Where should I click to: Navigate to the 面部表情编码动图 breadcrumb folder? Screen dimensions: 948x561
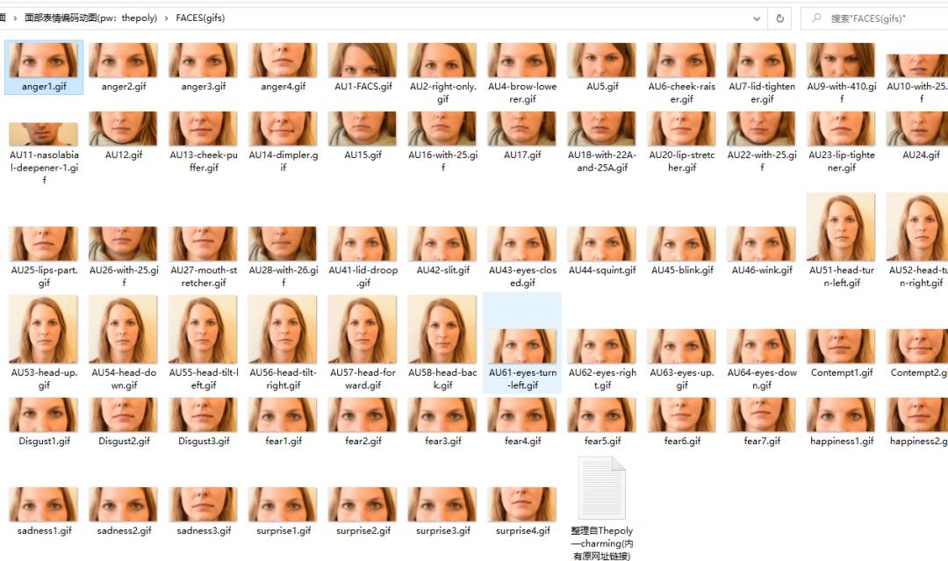[x=90, y=18]
